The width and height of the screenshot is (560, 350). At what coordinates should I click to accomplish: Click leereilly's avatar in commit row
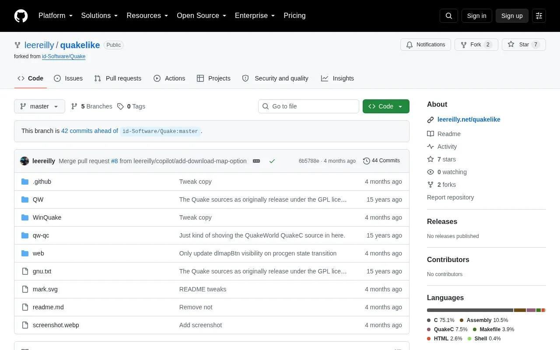[x=24, y=161]
